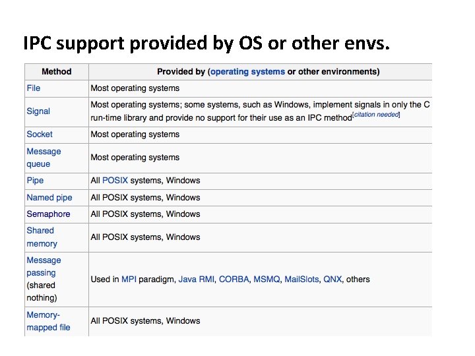This screenshot has height=356, width=475.
Task: Open the Shared memory link
Action: [x=40, y=237]
